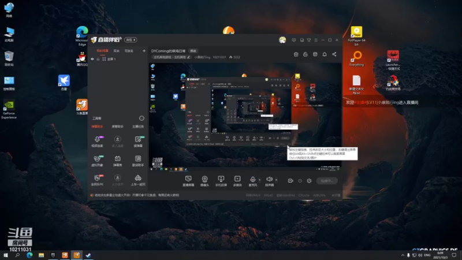Click the grid layout icon left of bell

(x=315, y=54)
